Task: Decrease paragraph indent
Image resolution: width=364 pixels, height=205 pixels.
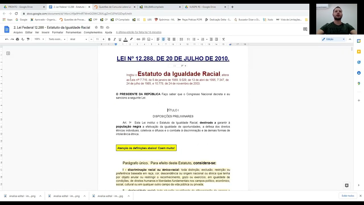Action: point(211,39)
